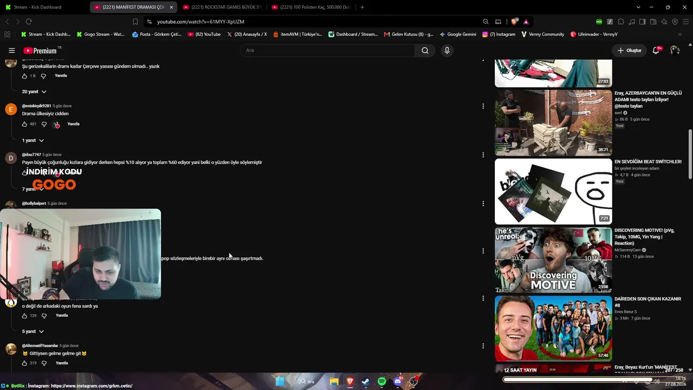Open the browser extensions puzzle icon
The image size is (693, 390).
tap(621, 22)
